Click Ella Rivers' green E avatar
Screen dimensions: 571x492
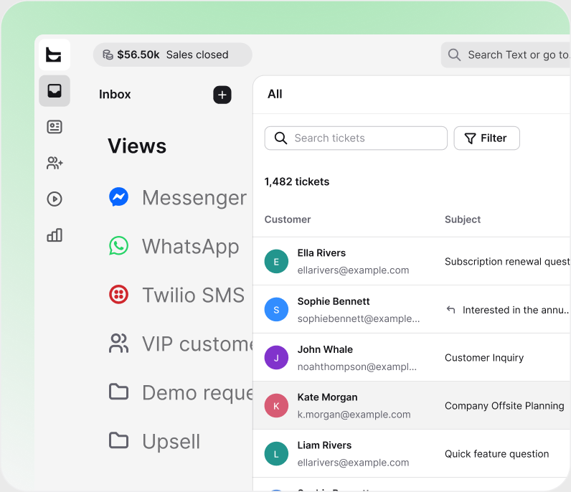pyautogui.click(x=276, y=261)
